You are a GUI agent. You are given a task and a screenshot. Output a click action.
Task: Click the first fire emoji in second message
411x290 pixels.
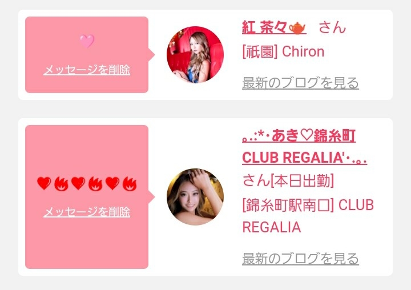61,184
